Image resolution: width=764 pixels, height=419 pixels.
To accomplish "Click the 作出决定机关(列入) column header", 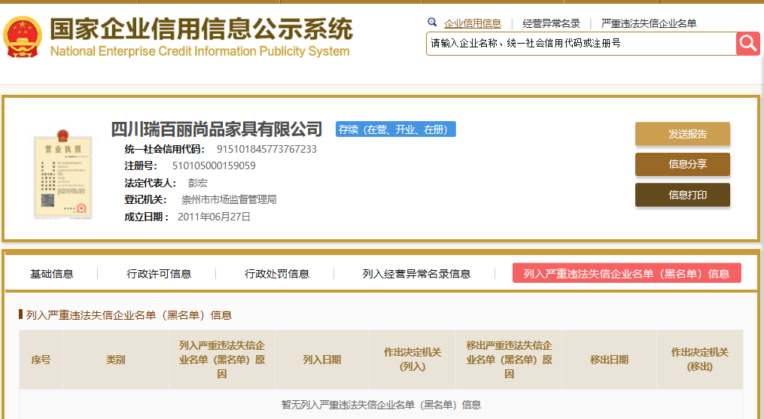I will [x=412, y=360].
